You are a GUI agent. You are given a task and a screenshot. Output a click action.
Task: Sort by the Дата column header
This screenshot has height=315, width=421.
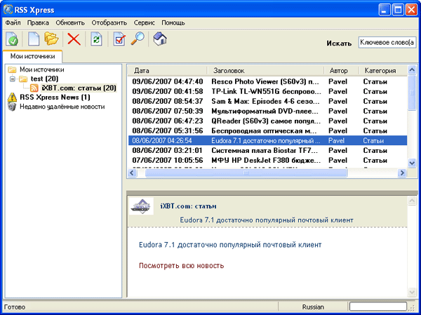(x=167, y=71)
